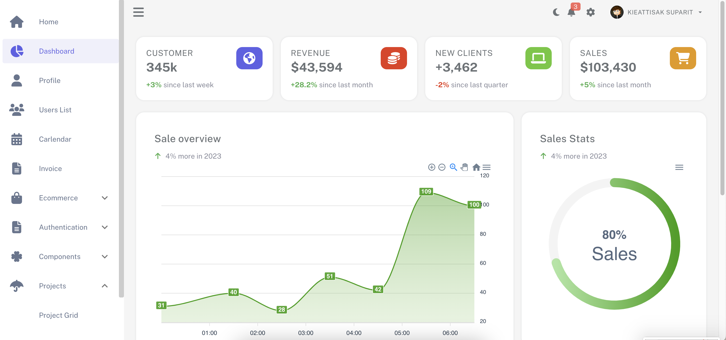Click the KIEATTISAK SUPARIT username
Viewport: 726px width, 340px height.
pyautogui.click(x=660, y=12)
